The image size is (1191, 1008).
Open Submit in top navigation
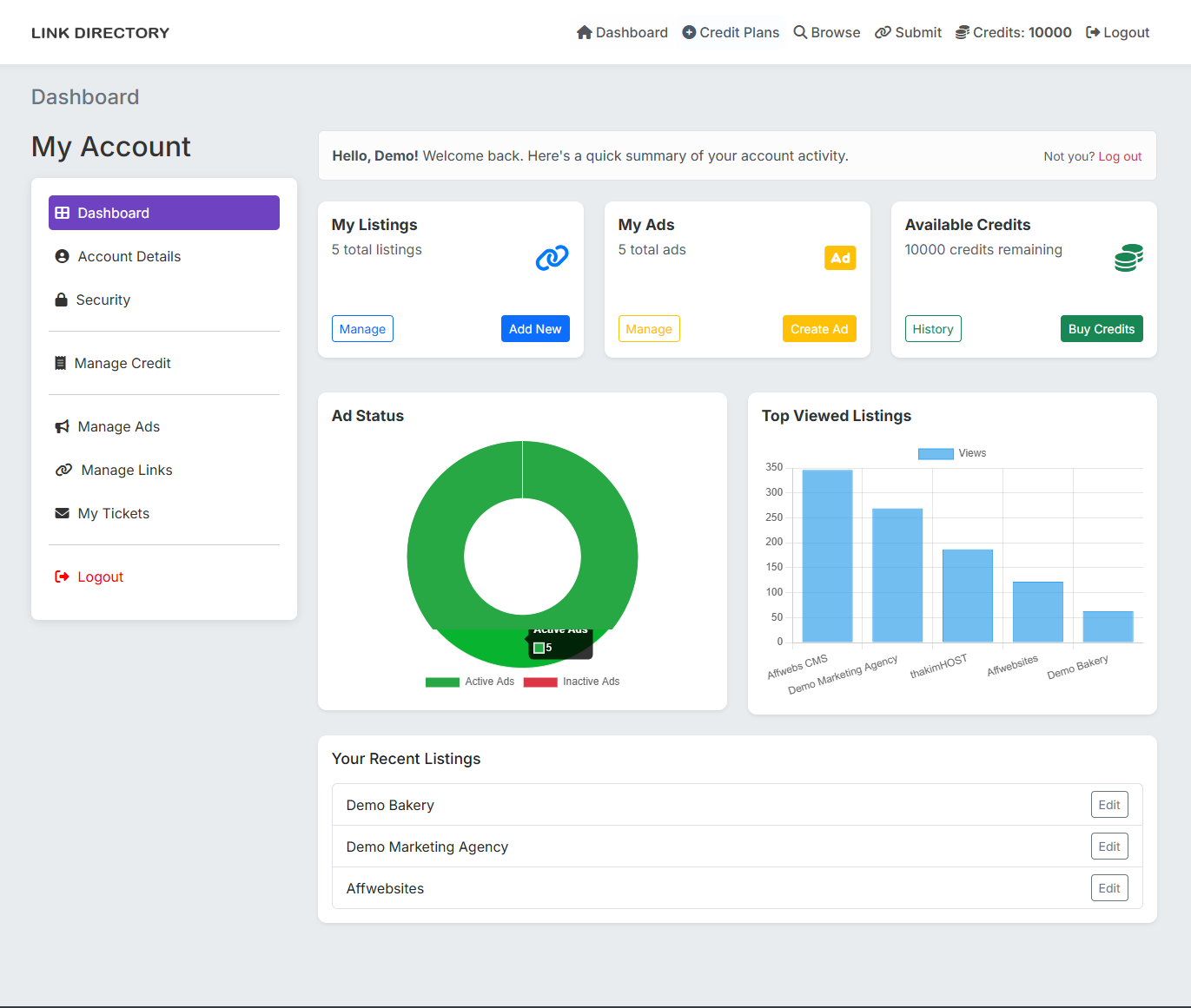908,32
